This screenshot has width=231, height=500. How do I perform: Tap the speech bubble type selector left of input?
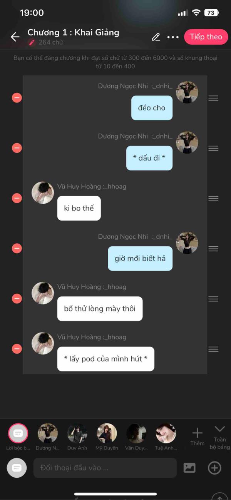[x=17, y=468]
